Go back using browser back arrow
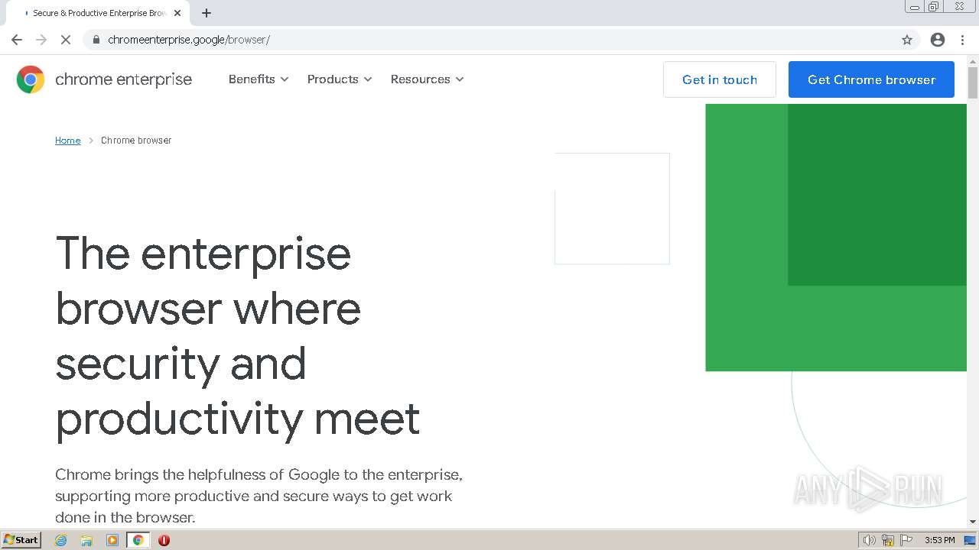The image size is (979, 550). 17,40
